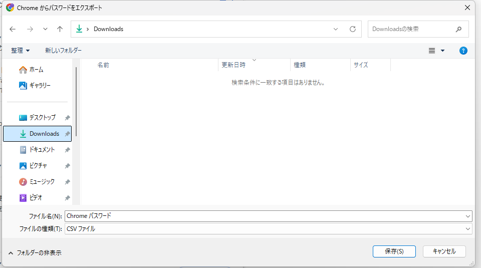The height and width of the screenshot is (268, 481).
Task: Select ホーム in the navigation pane
Action: (x=36, y=70)
